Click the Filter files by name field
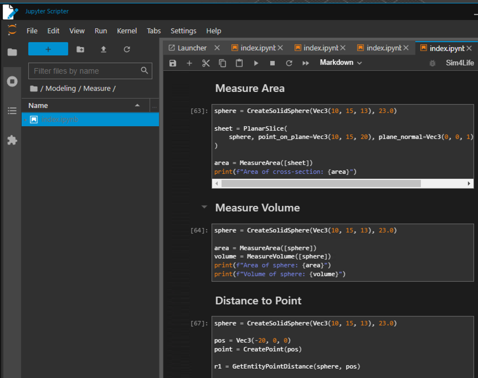478x378 pixels. pyautogui.click(x=90, y=71)
